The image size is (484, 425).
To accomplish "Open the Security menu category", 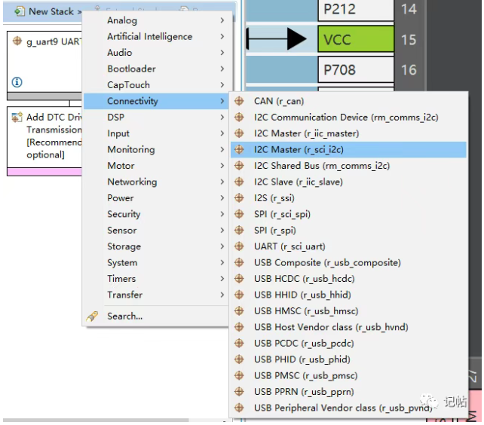I will tap(156, 214).
